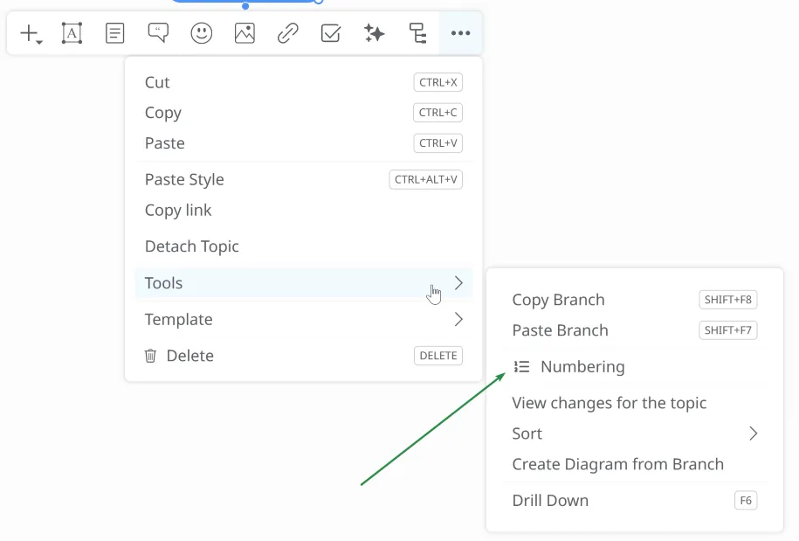The height and width of the screenshot is (541, 799).
Task: Open the emoji smiley icon picker
Action: (202, 34)
